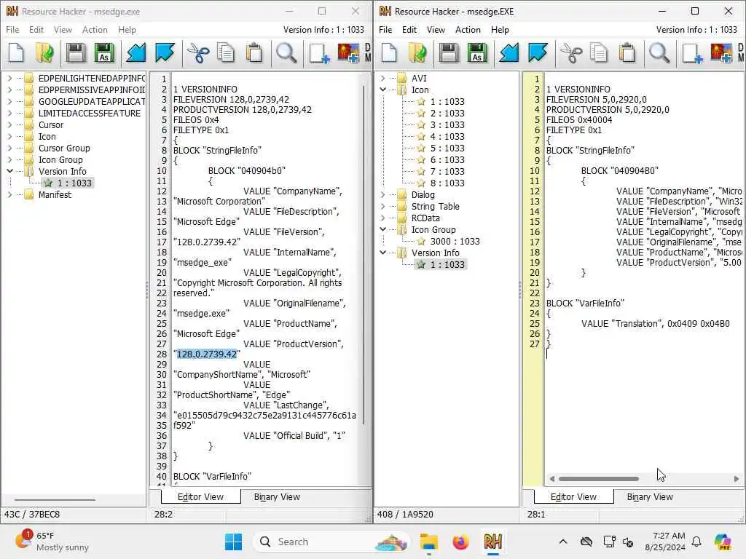The height and width of the screenshot is (559, 746).
Task: Click New file icon in left window
Action: (x=16, y=52)
